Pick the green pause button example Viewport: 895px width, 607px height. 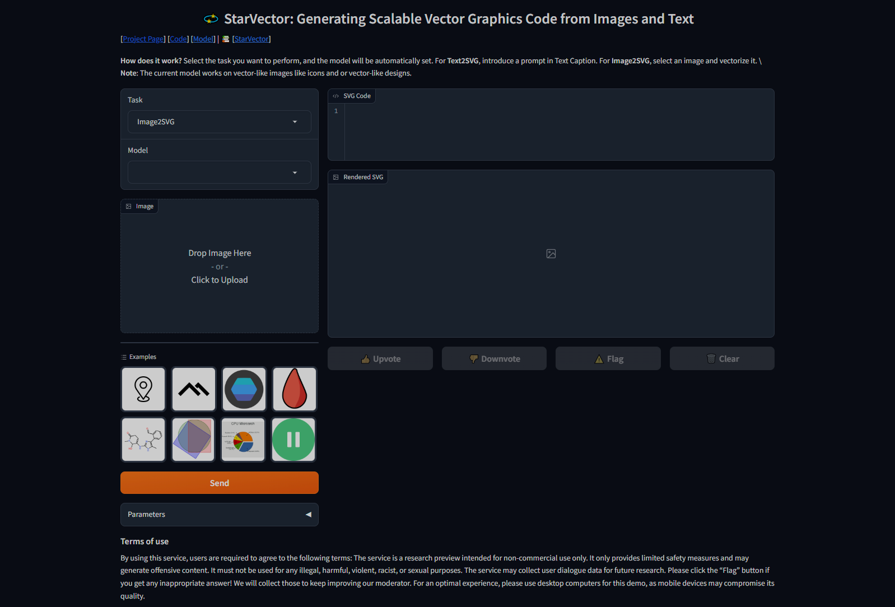(x=295, y=440)
